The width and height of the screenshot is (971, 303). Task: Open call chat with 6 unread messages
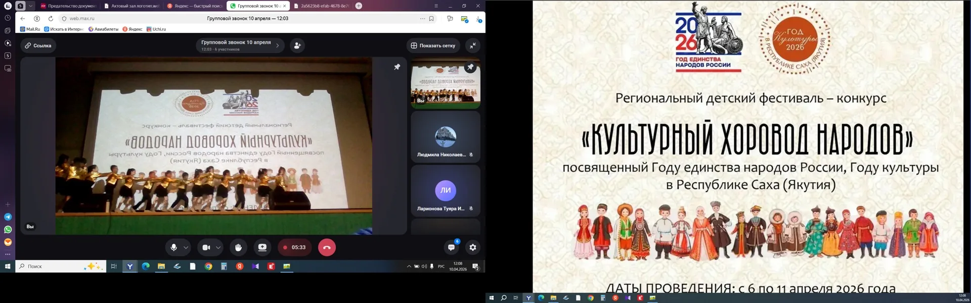451,247
